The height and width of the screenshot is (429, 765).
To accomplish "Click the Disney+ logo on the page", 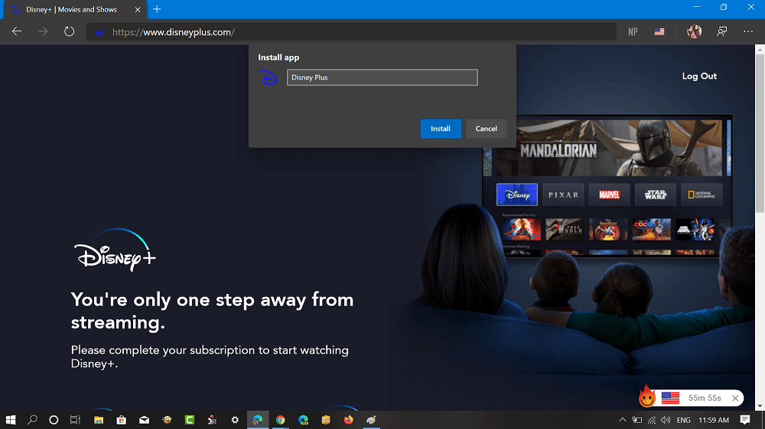I will [116, 250].
